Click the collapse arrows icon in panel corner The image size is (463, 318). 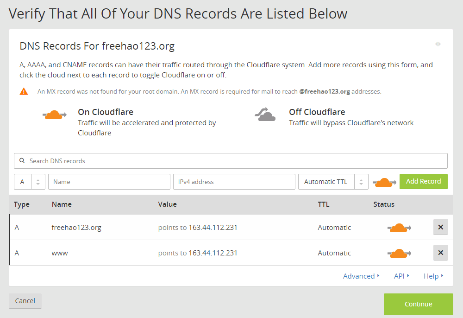[438, 44]
